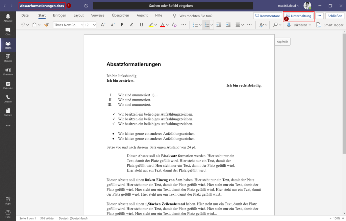Image resolution: width=346 pixels, height=221 pixels.
Task: Open Kalender in the sidebar
Action: click(x=8, y=85)
